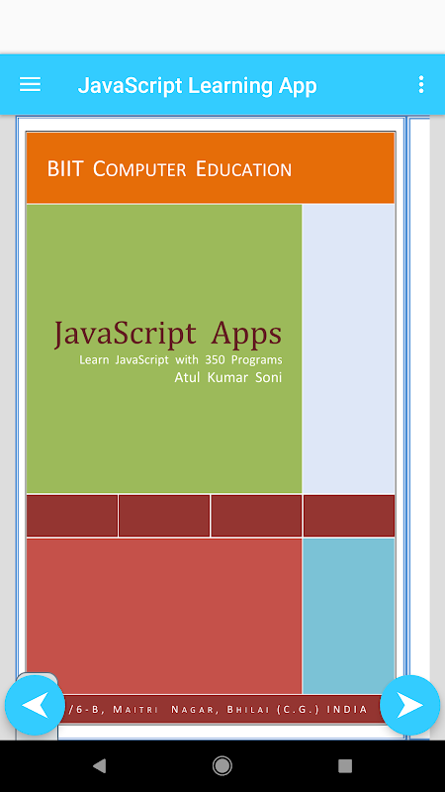Tap the Android home circle button

[222, 766]
